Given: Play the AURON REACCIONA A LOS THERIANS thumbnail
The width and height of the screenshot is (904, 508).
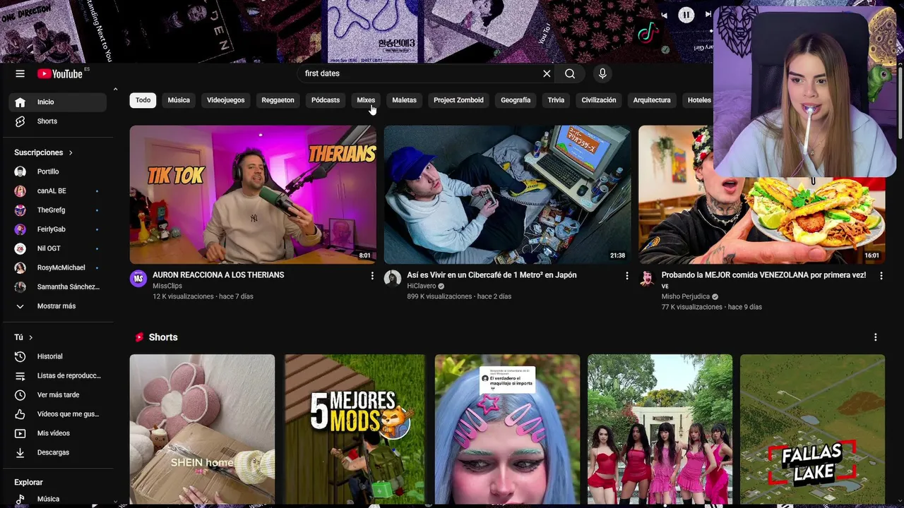Looking at the screenshot, I should click(253, 195).
